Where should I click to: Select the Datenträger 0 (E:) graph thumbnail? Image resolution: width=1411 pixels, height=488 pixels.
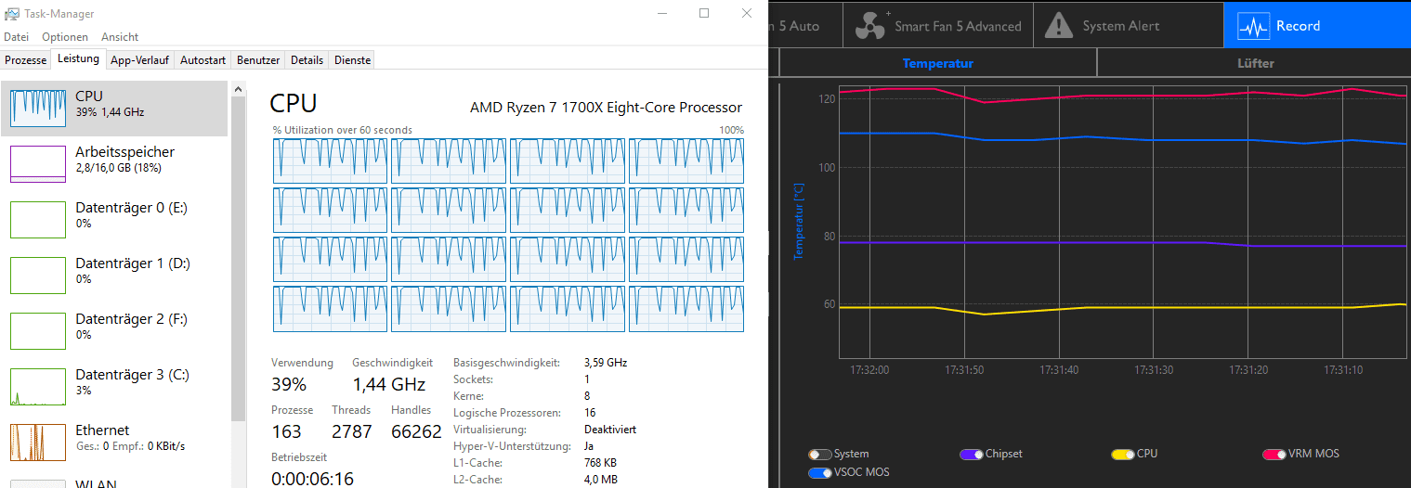(38, 220)
